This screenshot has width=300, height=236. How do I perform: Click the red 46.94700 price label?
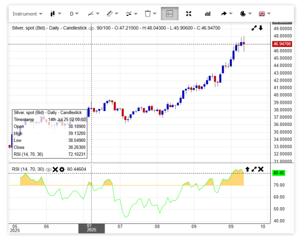click(282, 44)
